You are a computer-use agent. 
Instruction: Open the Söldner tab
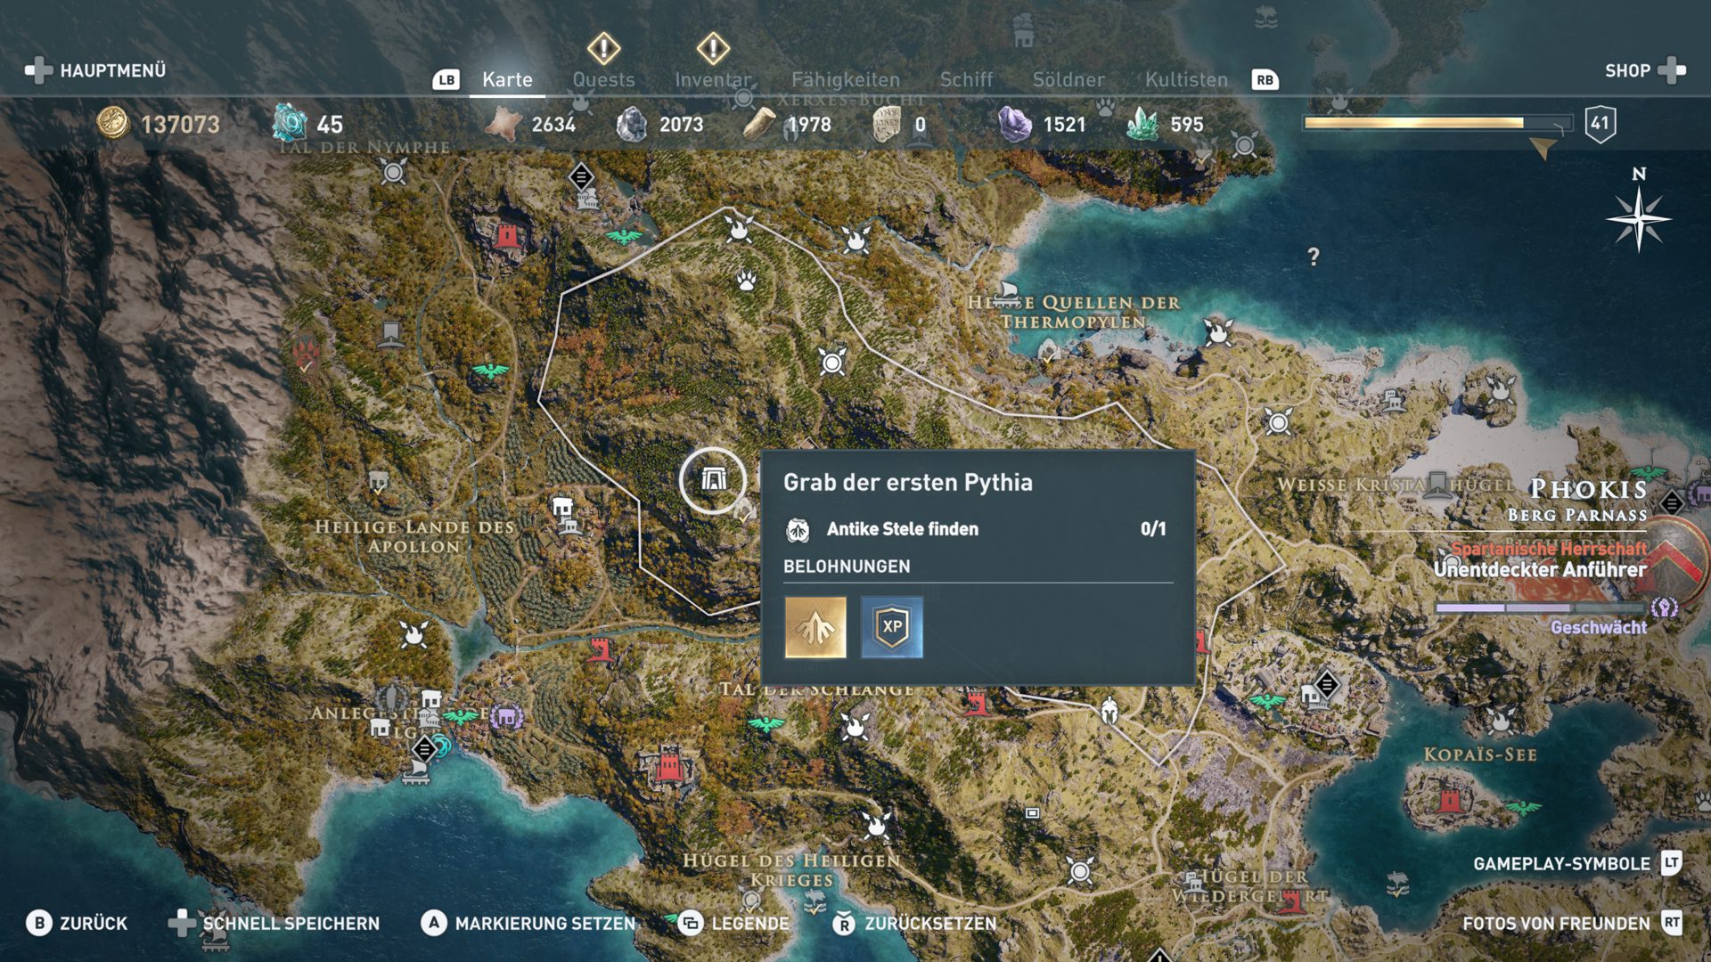[1068, 79]
